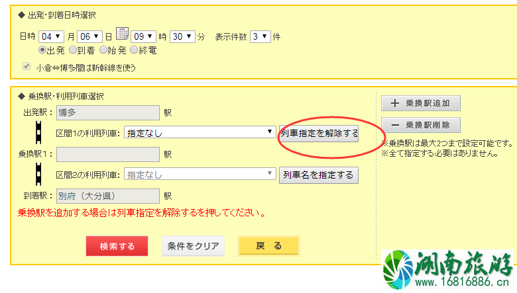Open the day dropdown showing 06
The image size is (517, 293).
(89, 36)
